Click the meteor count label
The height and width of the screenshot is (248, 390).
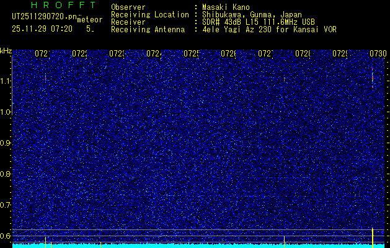pyautogui.click(x=89, y=20)
